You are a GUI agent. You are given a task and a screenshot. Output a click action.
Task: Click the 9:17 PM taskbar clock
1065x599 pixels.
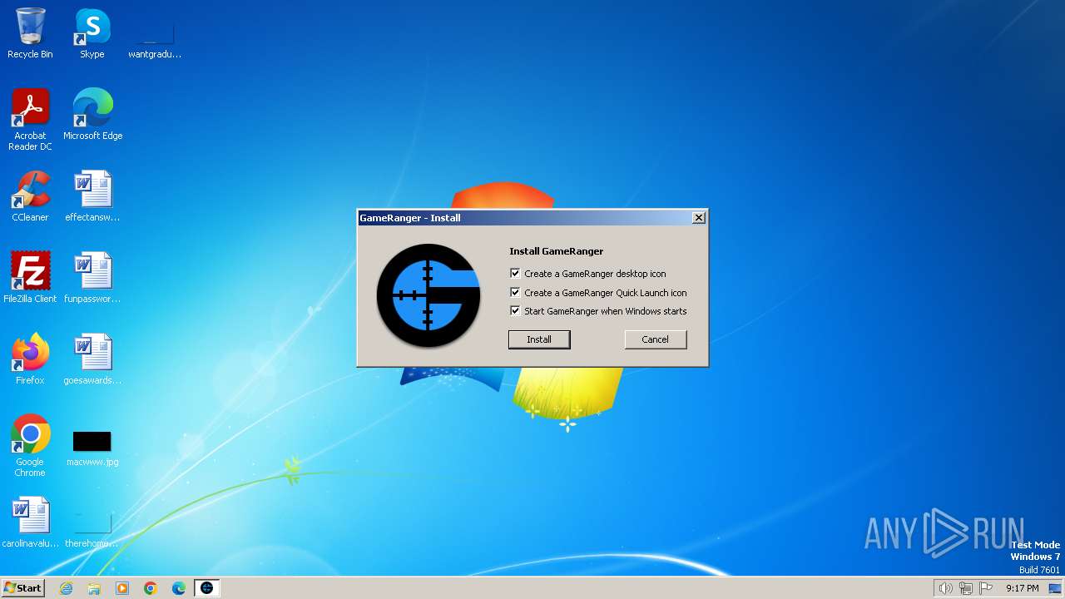pyautogui.click(x=1022, y=588)
